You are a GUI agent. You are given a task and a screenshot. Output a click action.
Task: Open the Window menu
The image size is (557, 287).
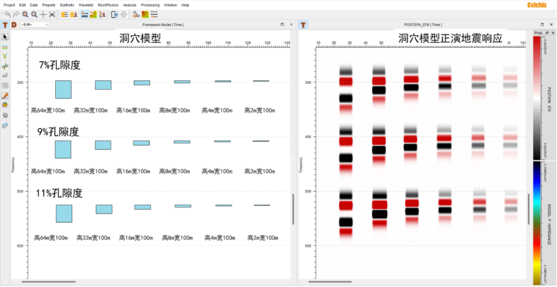tap(171, 5)
